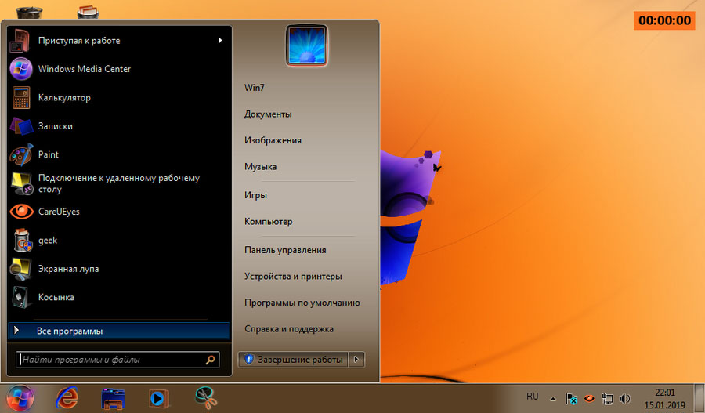Launch the Paint palette icon
The width and height of the screenshot is (705, 413).
(x=21, y=154)
